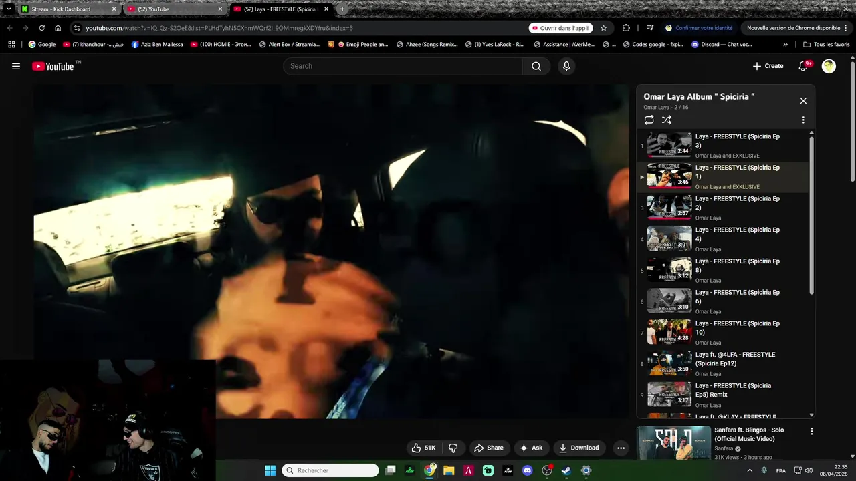Image resolution: width=856 pixels, height=481 pixels.
Task: Reload the page
Action: tap(41, 28)
